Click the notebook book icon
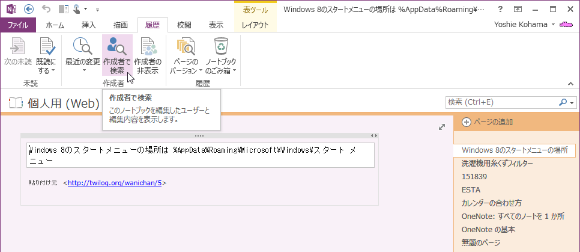 16,103
